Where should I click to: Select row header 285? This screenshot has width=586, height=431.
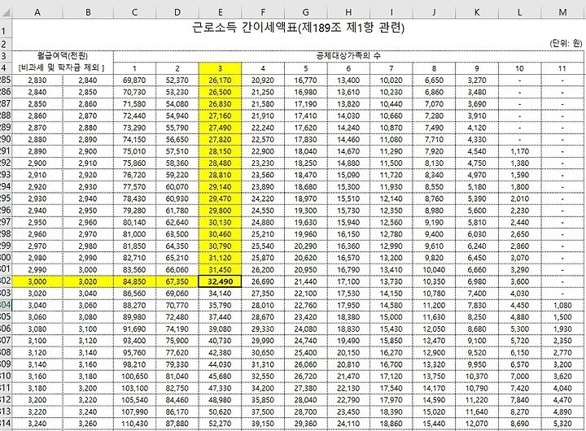[x=6, y=80]
